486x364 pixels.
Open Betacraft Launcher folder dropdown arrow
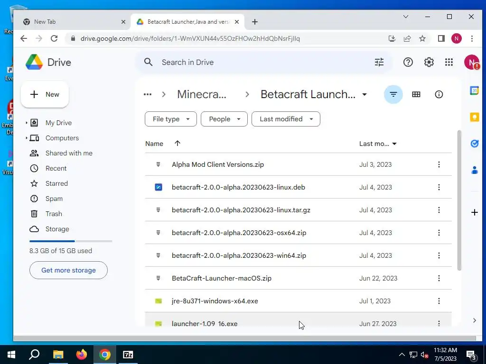click(x=364, y=94)
